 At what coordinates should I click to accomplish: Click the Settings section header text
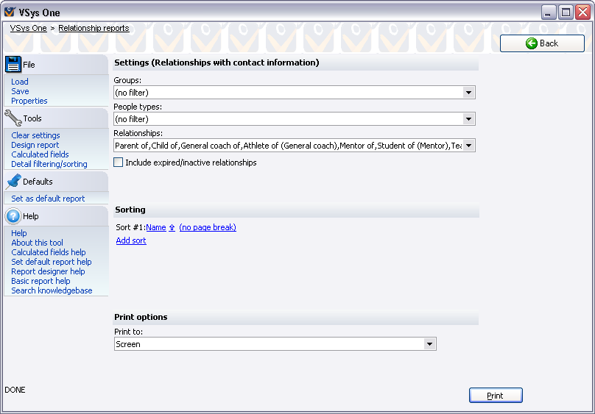216,63
